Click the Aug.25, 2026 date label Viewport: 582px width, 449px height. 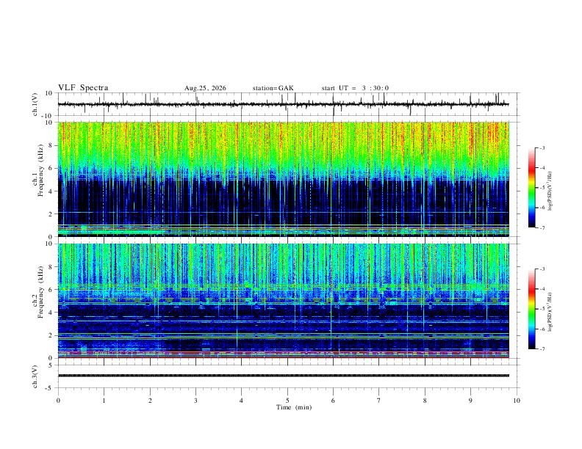205,88
